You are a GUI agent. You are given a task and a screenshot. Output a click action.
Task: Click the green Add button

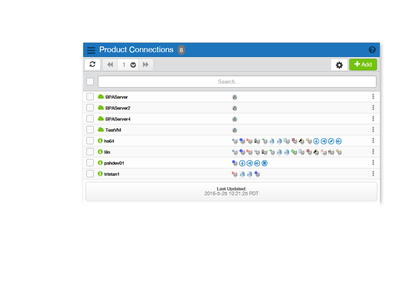tap(363, 64)
